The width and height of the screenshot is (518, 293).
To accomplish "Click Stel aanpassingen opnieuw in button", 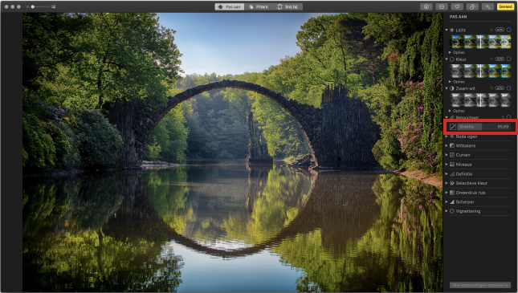I will pos(480,285).
